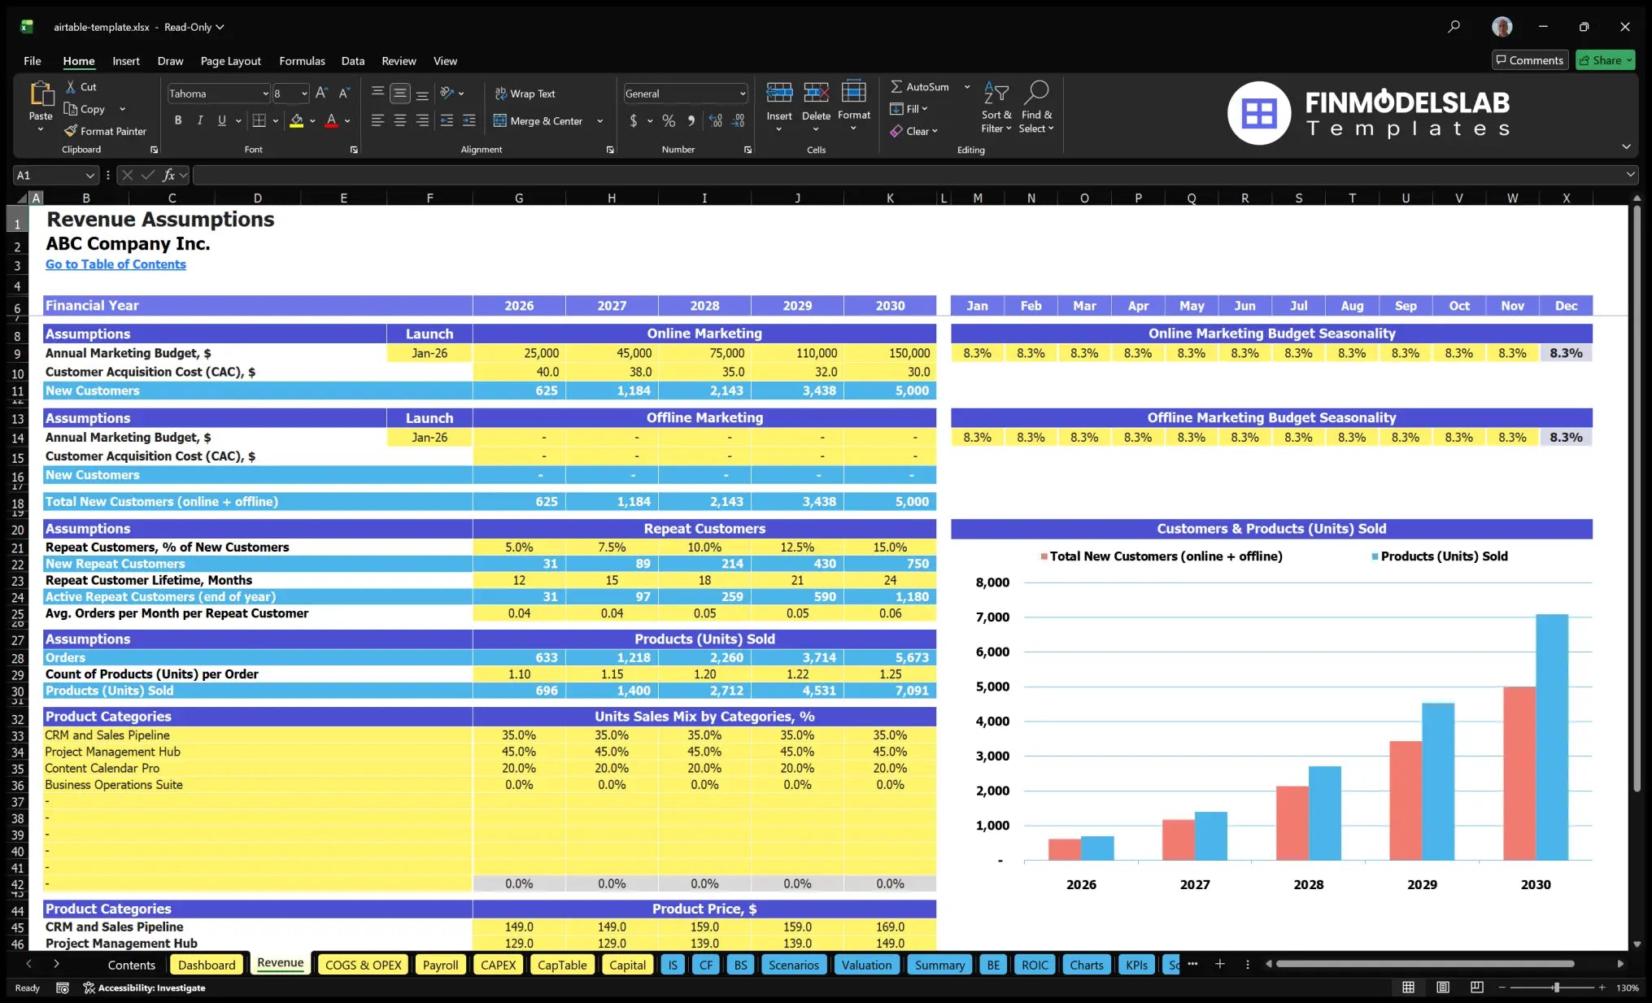Decrease font size with the smaller A
Screen dimensions: 1652x1003
(x=344, y=94)
